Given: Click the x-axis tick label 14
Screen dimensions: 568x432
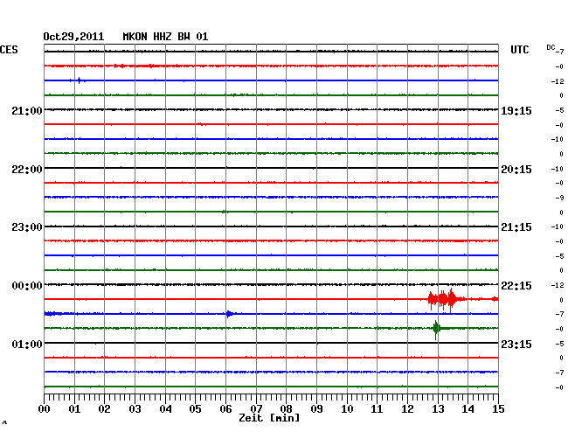Looking at the screenshot, I should click(468, 409).
